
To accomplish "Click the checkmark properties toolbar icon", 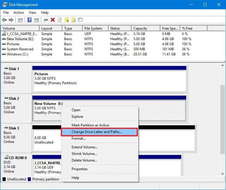I will [x=60, y=20].
